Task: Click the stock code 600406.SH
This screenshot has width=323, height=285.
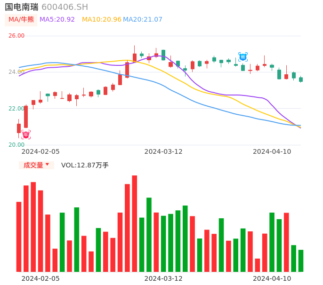Action: pyautogui.click(x=65, y=7)
